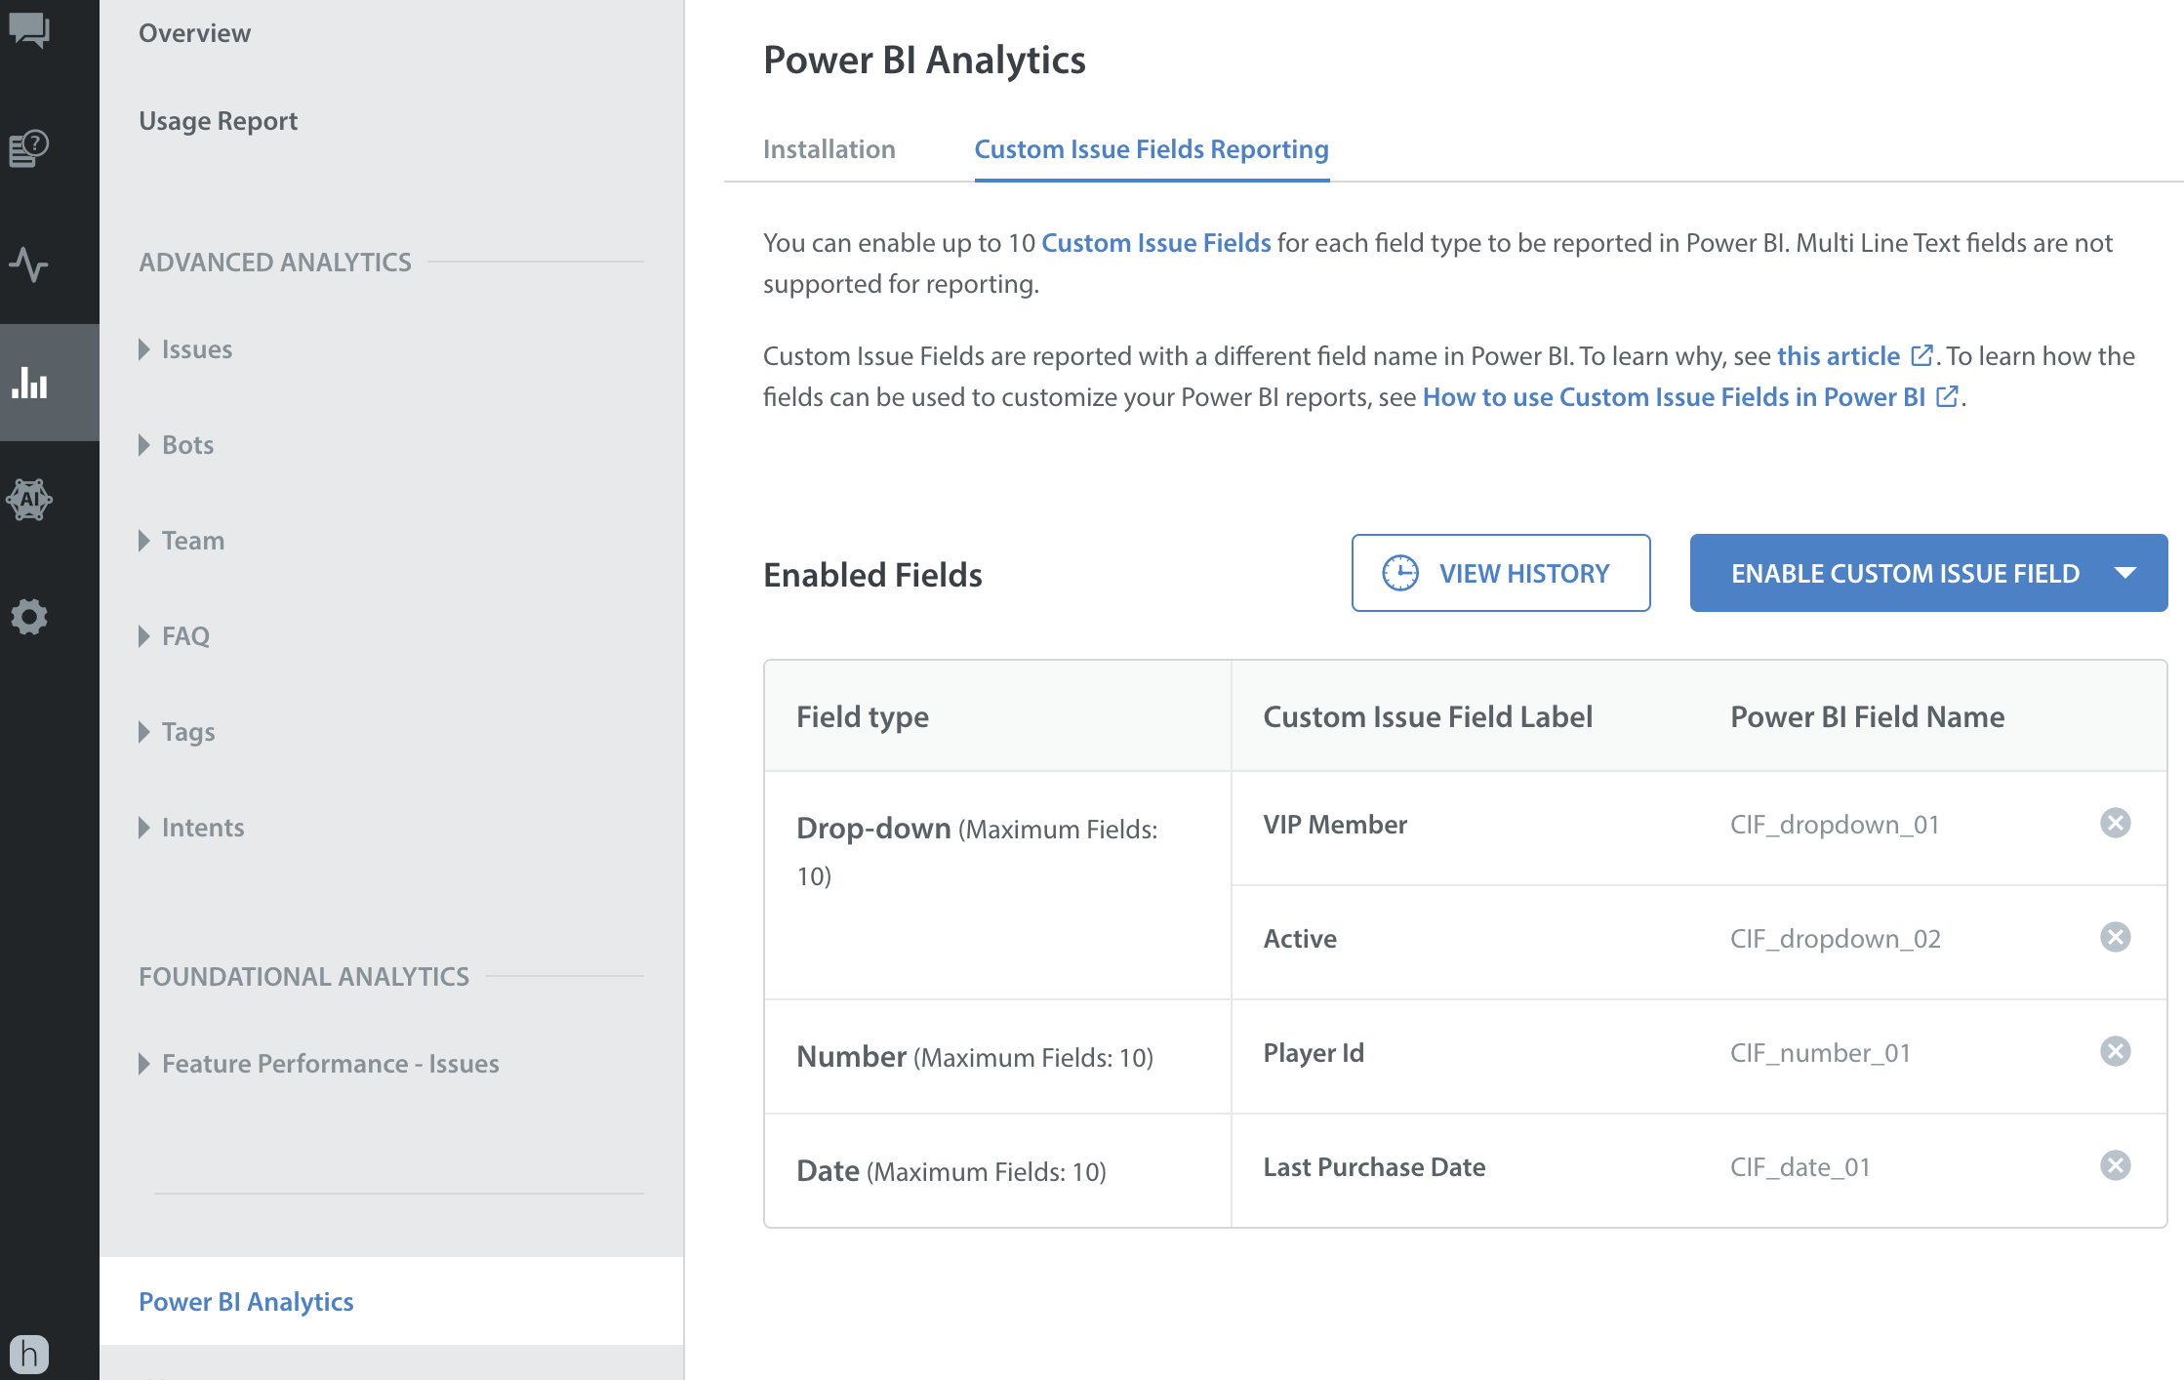This screenshot has height=1380, width=2184.
Task: Click the Last Purchase Date label cell
Action: (1374, 1167)
